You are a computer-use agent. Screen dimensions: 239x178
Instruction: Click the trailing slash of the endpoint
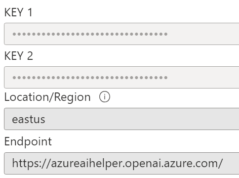(220, 163)
